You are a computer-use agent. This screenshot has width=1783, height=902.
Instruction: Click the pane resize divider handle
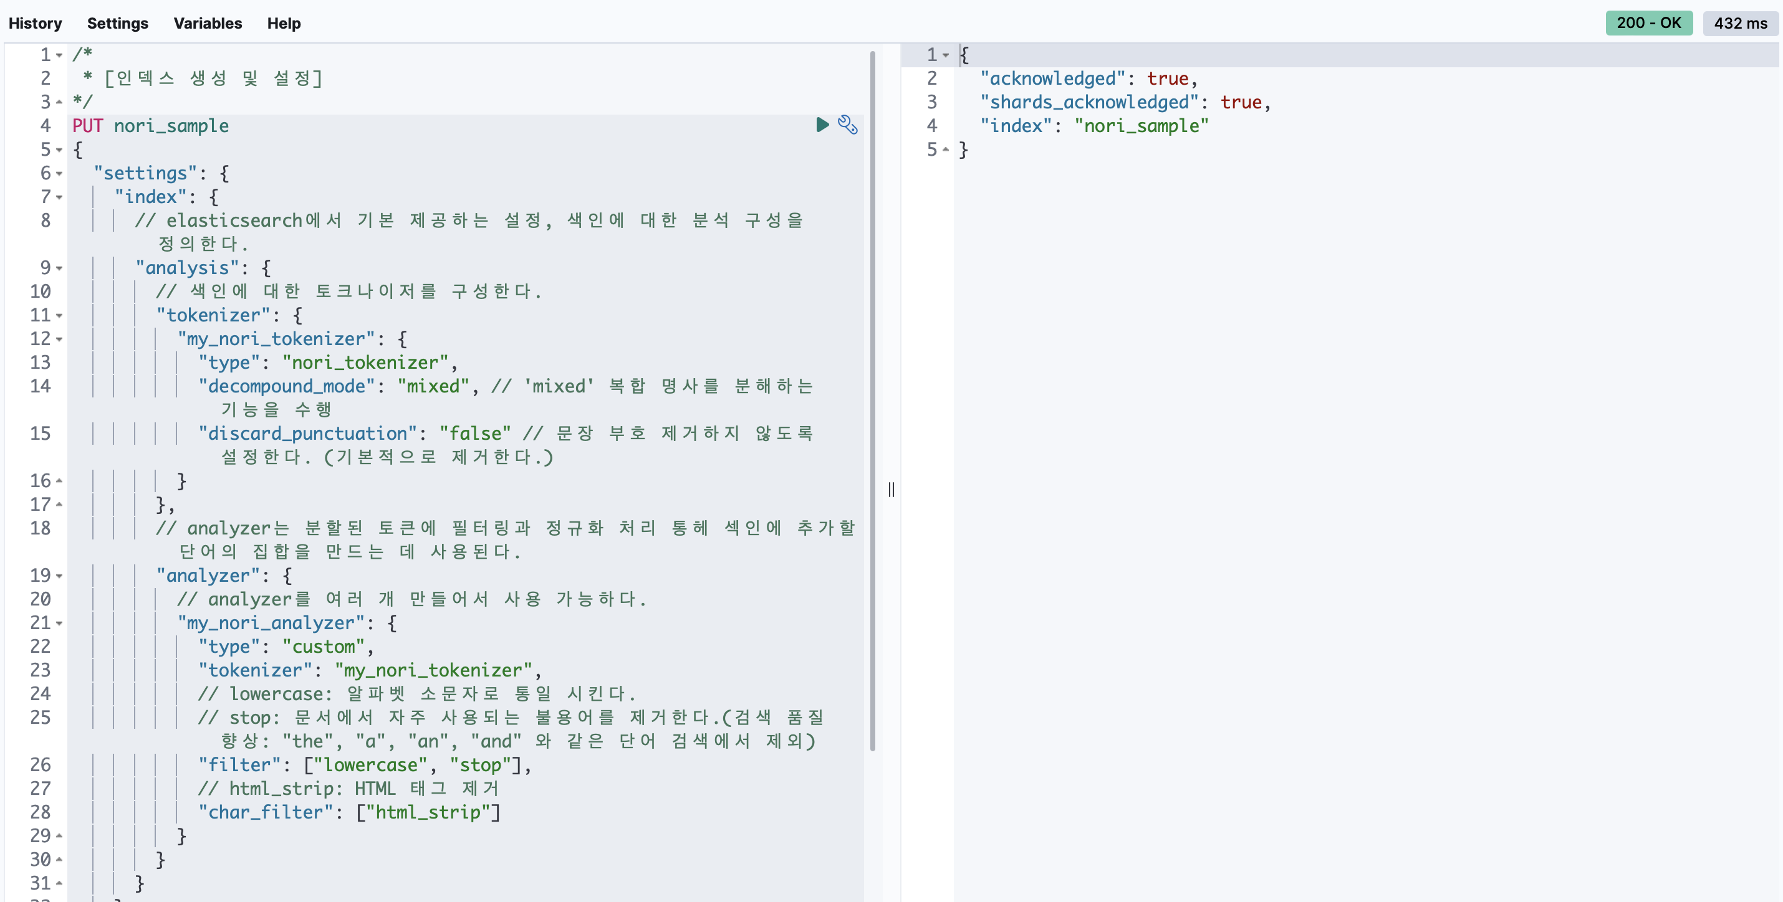tap(891, 490)
